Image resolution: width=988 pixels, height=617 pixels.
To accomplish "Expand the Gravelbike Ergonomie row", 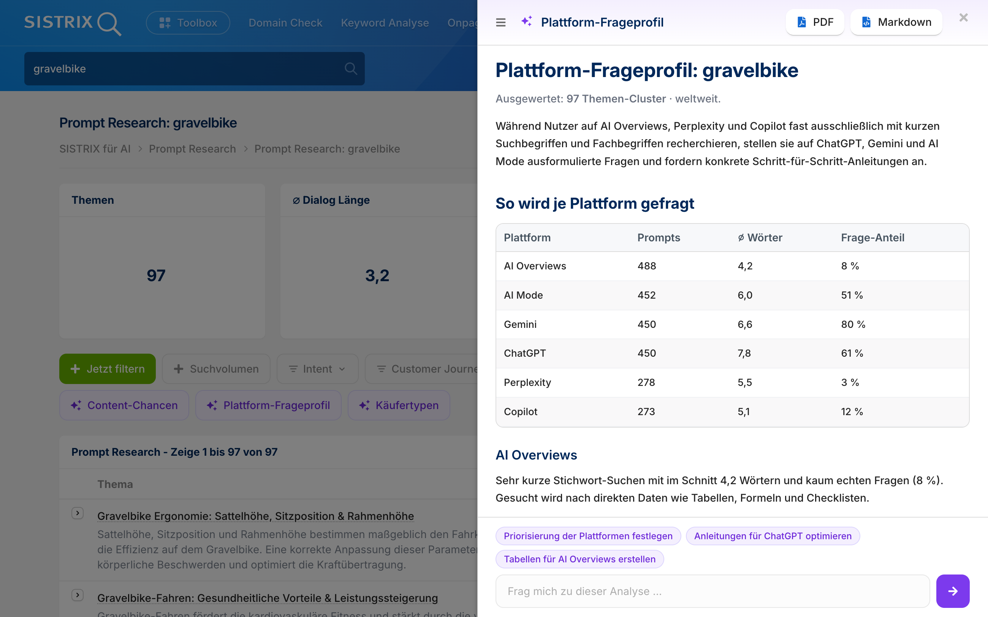I will [77, 513].
